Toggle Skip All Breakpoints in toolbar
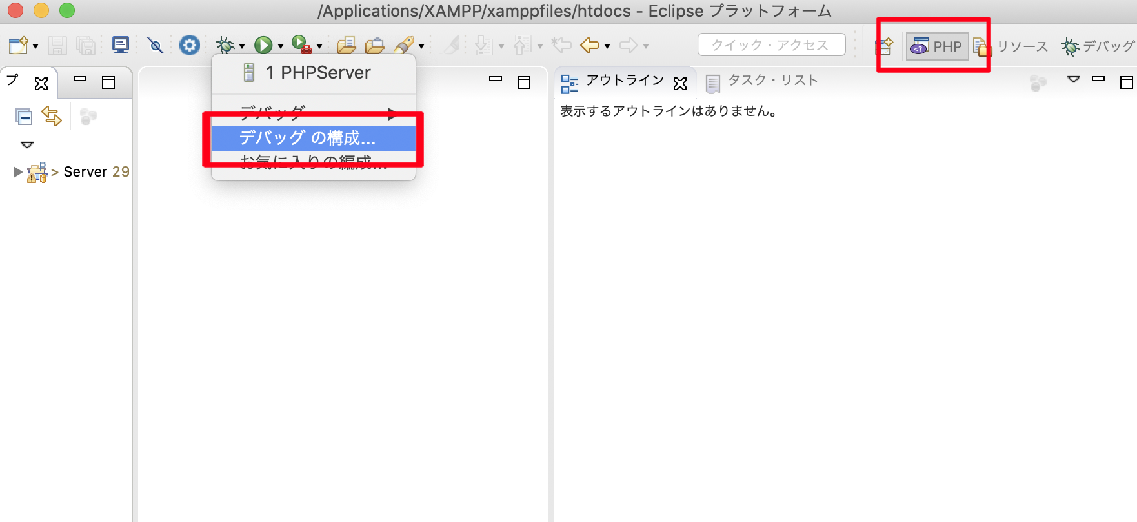This screenshot has width=1137, height=522. [155, 45]
